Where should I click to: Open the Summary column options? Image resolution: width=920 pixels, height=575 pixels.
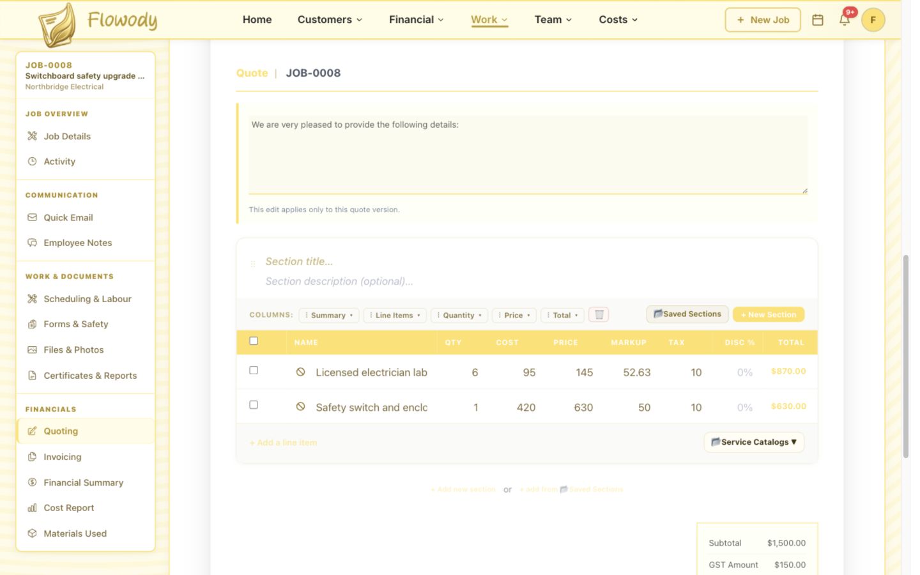click(x=329, y=316)
